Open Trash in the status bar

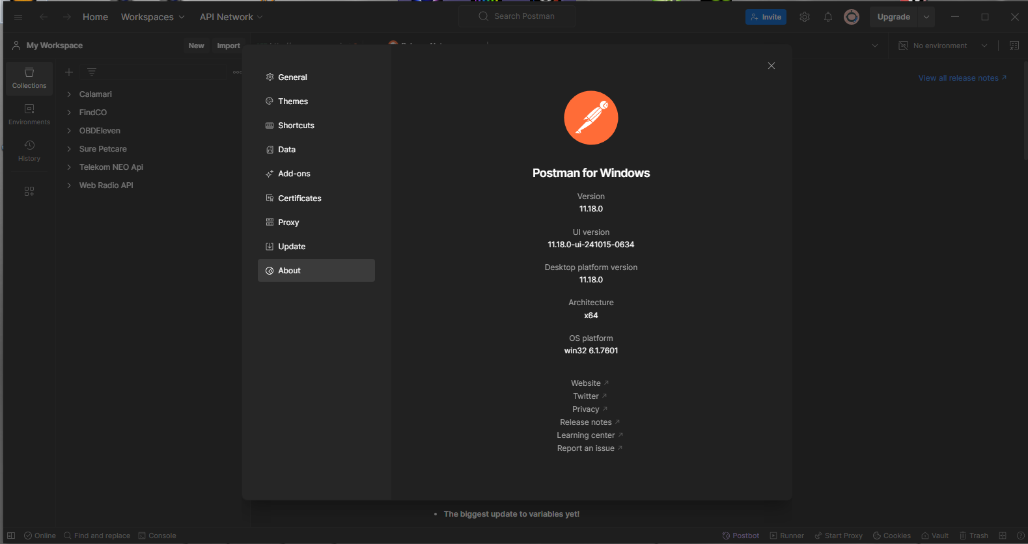click(974, 536)
